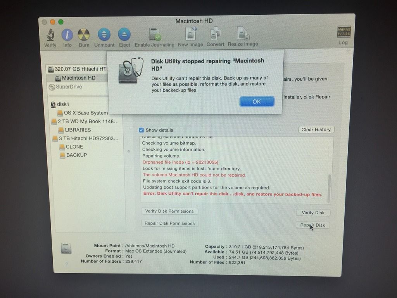The width and height of the screenshot is (397, 298).
Task: Click the Enable Journaling toolbar icon
Action: (x=154, y=34)
